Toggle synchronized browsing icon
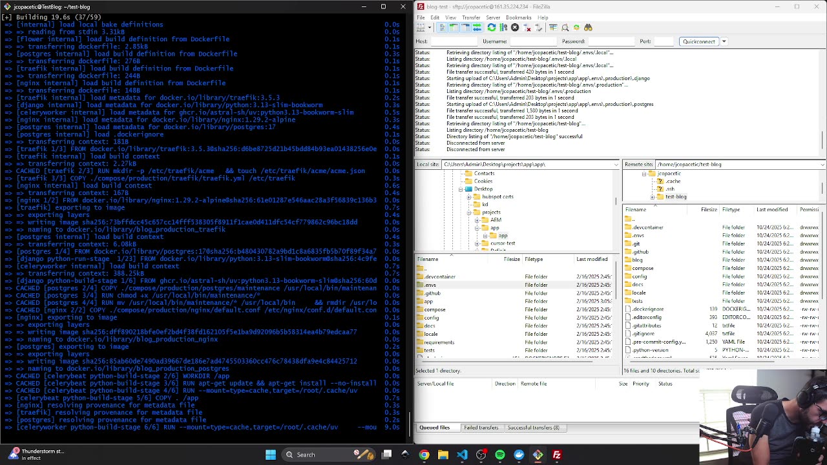Image resolution: width=827 pixels, height=465 pixels. tap(576, 28)
